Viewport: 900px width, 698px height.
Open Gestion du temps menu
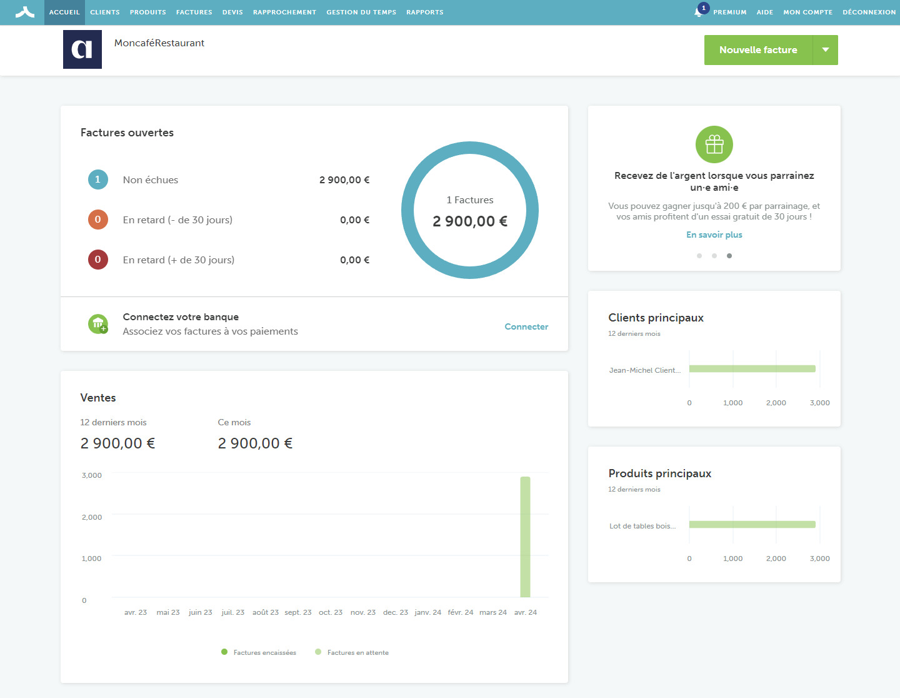pos(361,13)
